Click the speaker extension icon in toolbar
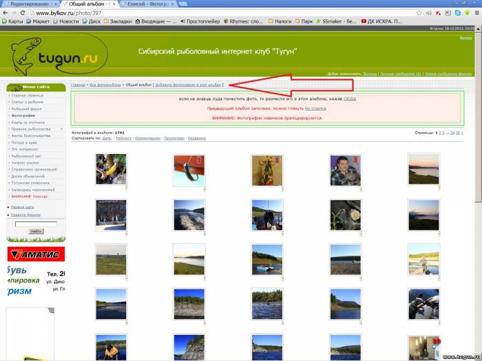The image size is (482, 361). pyautogui.click(x=429, y=13)
